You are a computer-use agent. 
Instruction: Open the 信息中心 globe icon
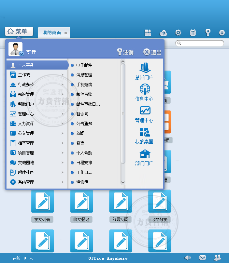pos(145,89)
